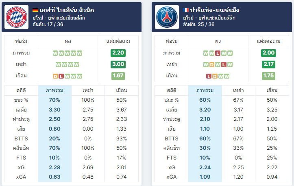
Task: Select the เหย้า column tab in Bayern's stats
Action: coord(88,90)
